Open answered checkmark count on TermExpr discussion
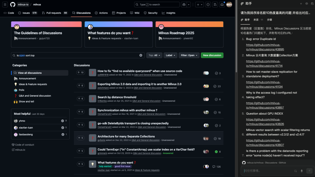Viewport: 315px width, 177px height. click(218, 152)
